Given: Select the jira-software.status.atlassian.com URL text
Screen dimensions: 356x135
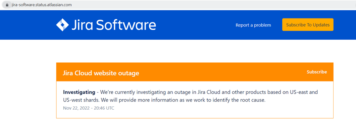Looking at the screenshot, I should [42, 5].
